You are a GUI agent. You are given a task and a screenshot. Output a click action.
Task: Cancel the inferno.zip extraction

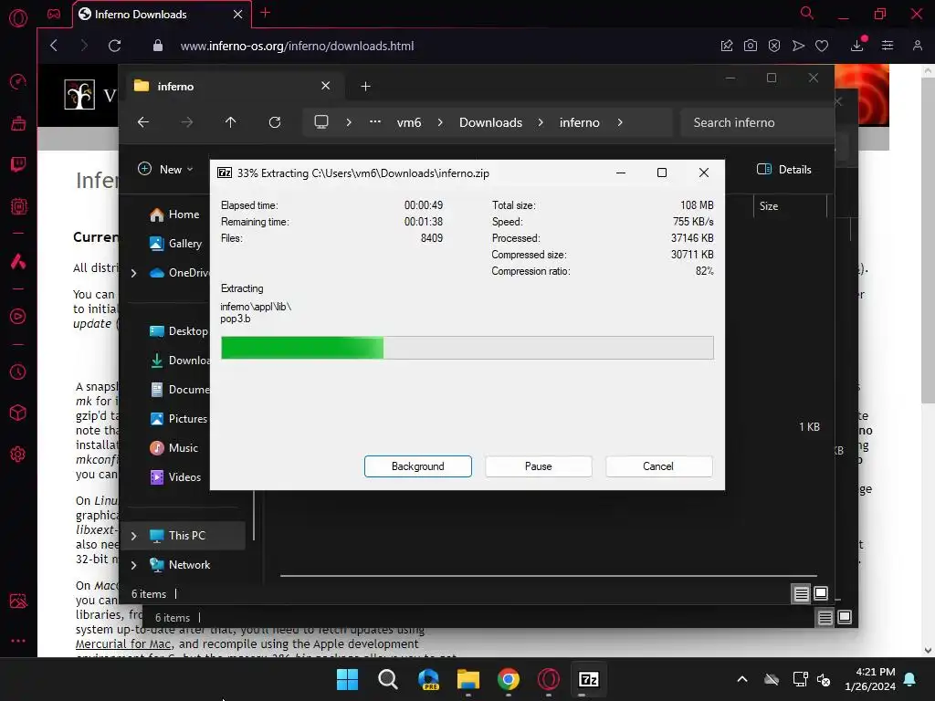tap(658, 466)
